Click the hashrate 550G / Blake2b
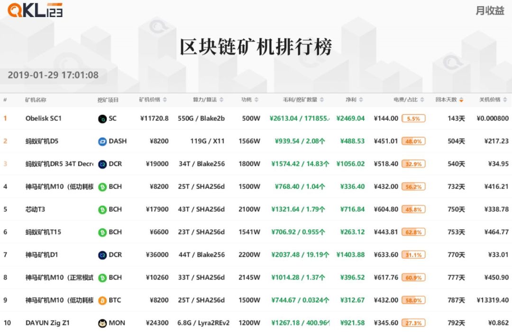The height and width of the screenshot is (332, 512). pyautogui.click(x=201, y=118)
